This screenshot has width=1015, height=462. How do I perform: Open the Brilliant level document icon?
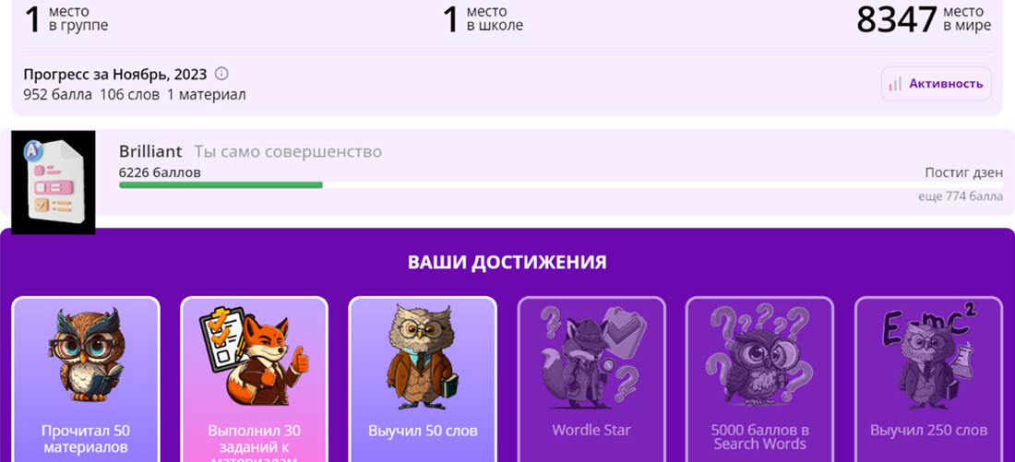coord(54,182)
